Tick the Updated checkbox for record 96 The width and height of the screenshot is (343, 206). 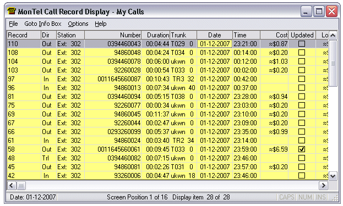pyautogui.click(x=302, y=87)
